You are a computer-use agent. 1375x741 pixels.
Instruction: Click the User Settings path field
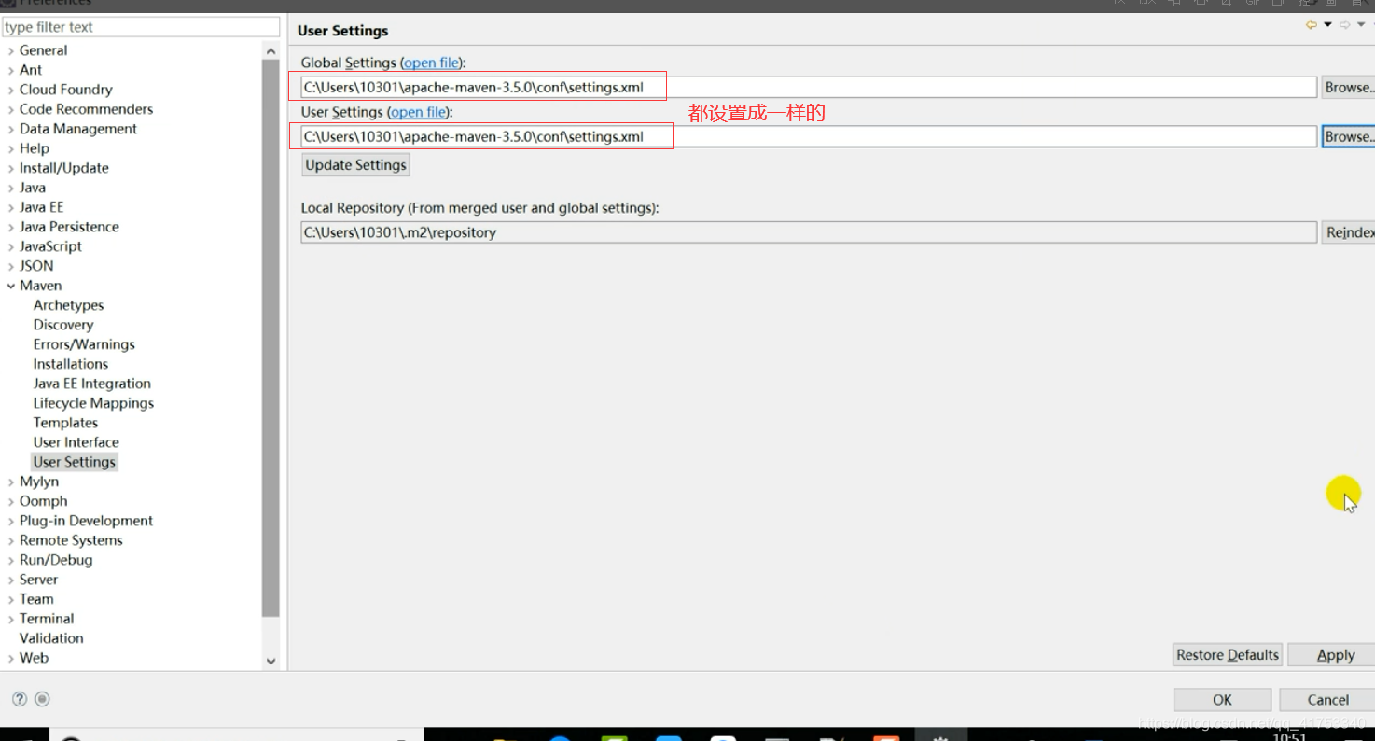click(x=809, y=136)
